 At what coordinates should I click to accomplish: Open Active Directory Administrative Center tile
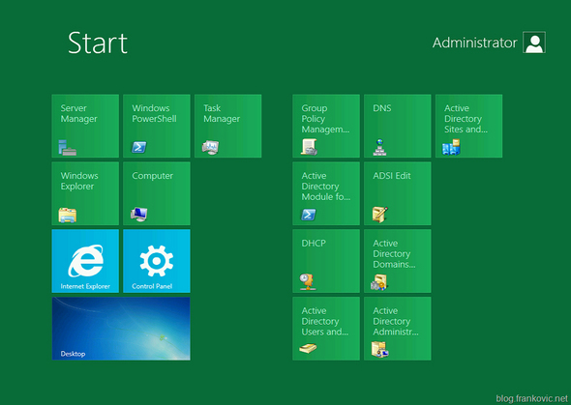point(398,329)
